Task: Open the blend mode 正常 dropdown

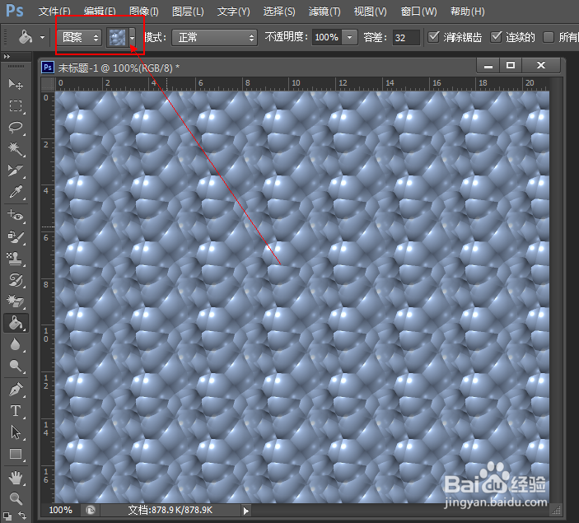Action: 214,37
